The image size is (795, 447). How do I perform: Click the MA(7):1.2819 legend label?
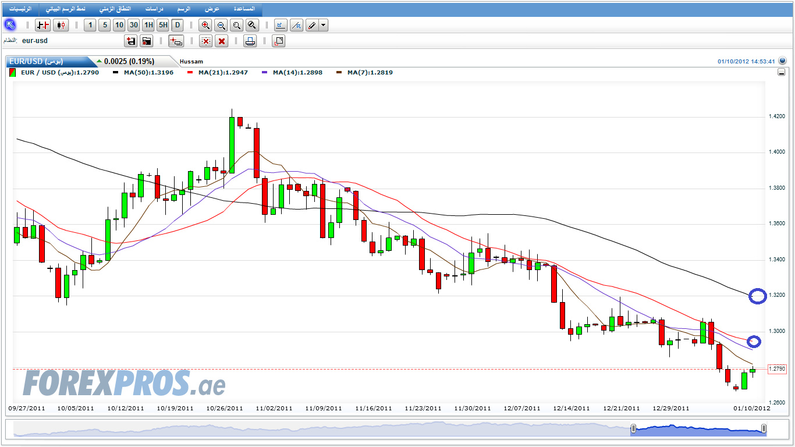pos(370,73)
